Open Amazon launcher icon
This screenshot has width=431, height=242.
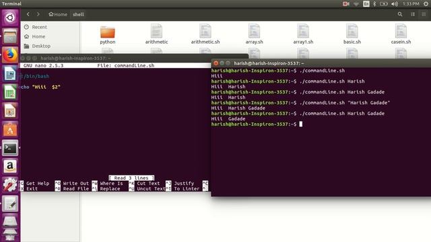[x=10, y=166]
